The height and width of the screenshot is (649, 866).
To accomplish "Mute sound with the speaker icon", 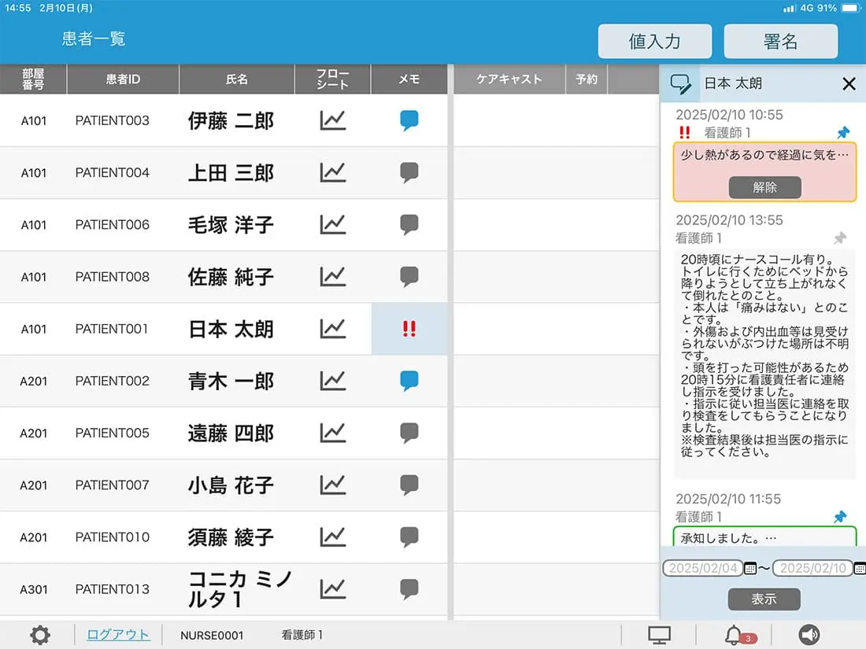I will click(x=809, y=635).
